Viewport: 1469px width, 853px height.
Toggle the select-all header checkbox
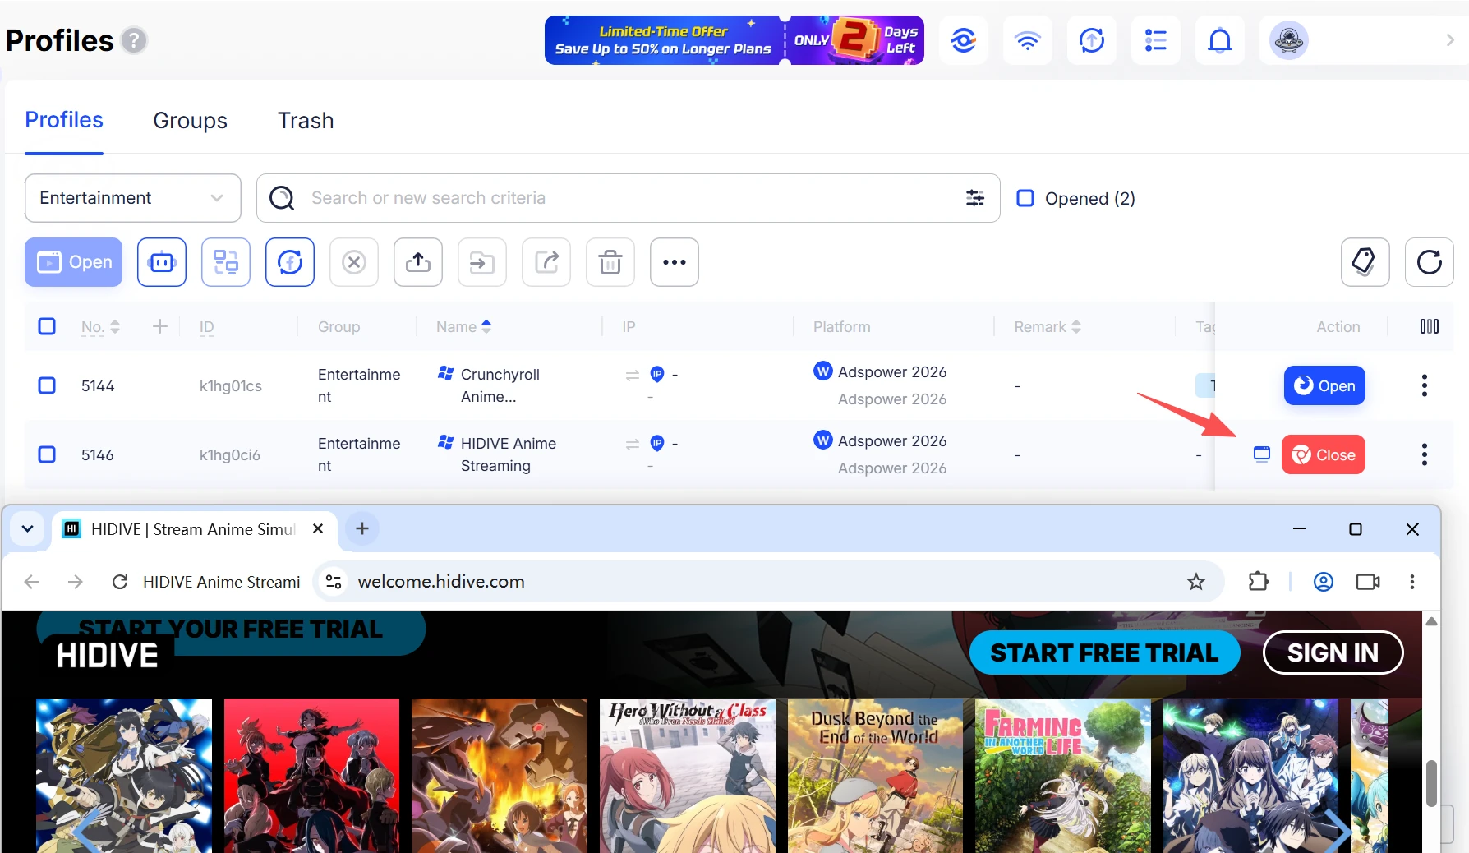pos(47,326)
